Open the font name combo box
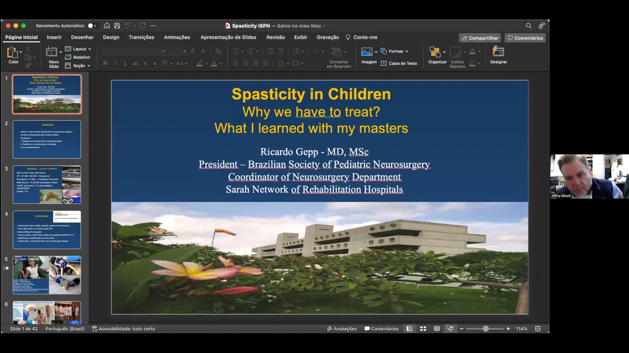This screenshot has width=629, height=353. coord(134,51)
